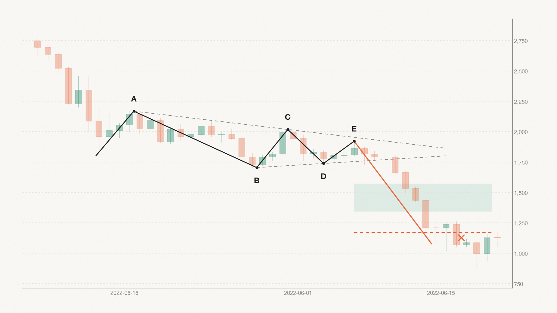This screenshot has height=313, width=557.
Task: Click the lower dashed triangle trendline
Action: click(351, 161)
